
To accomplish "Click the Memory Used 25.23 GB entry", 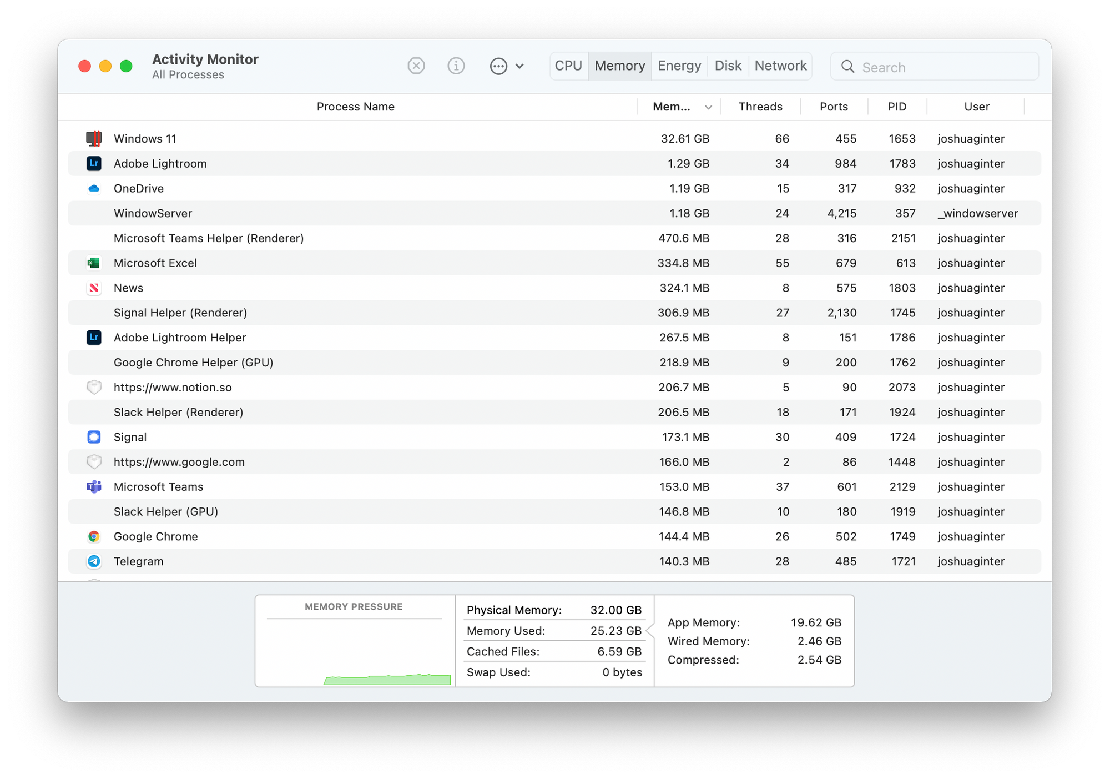I will (554, 631).
